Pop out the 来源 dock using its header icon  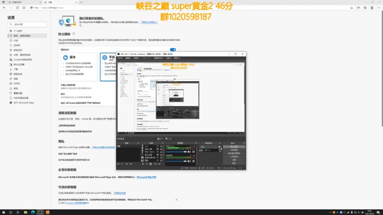tap(163, 143)
